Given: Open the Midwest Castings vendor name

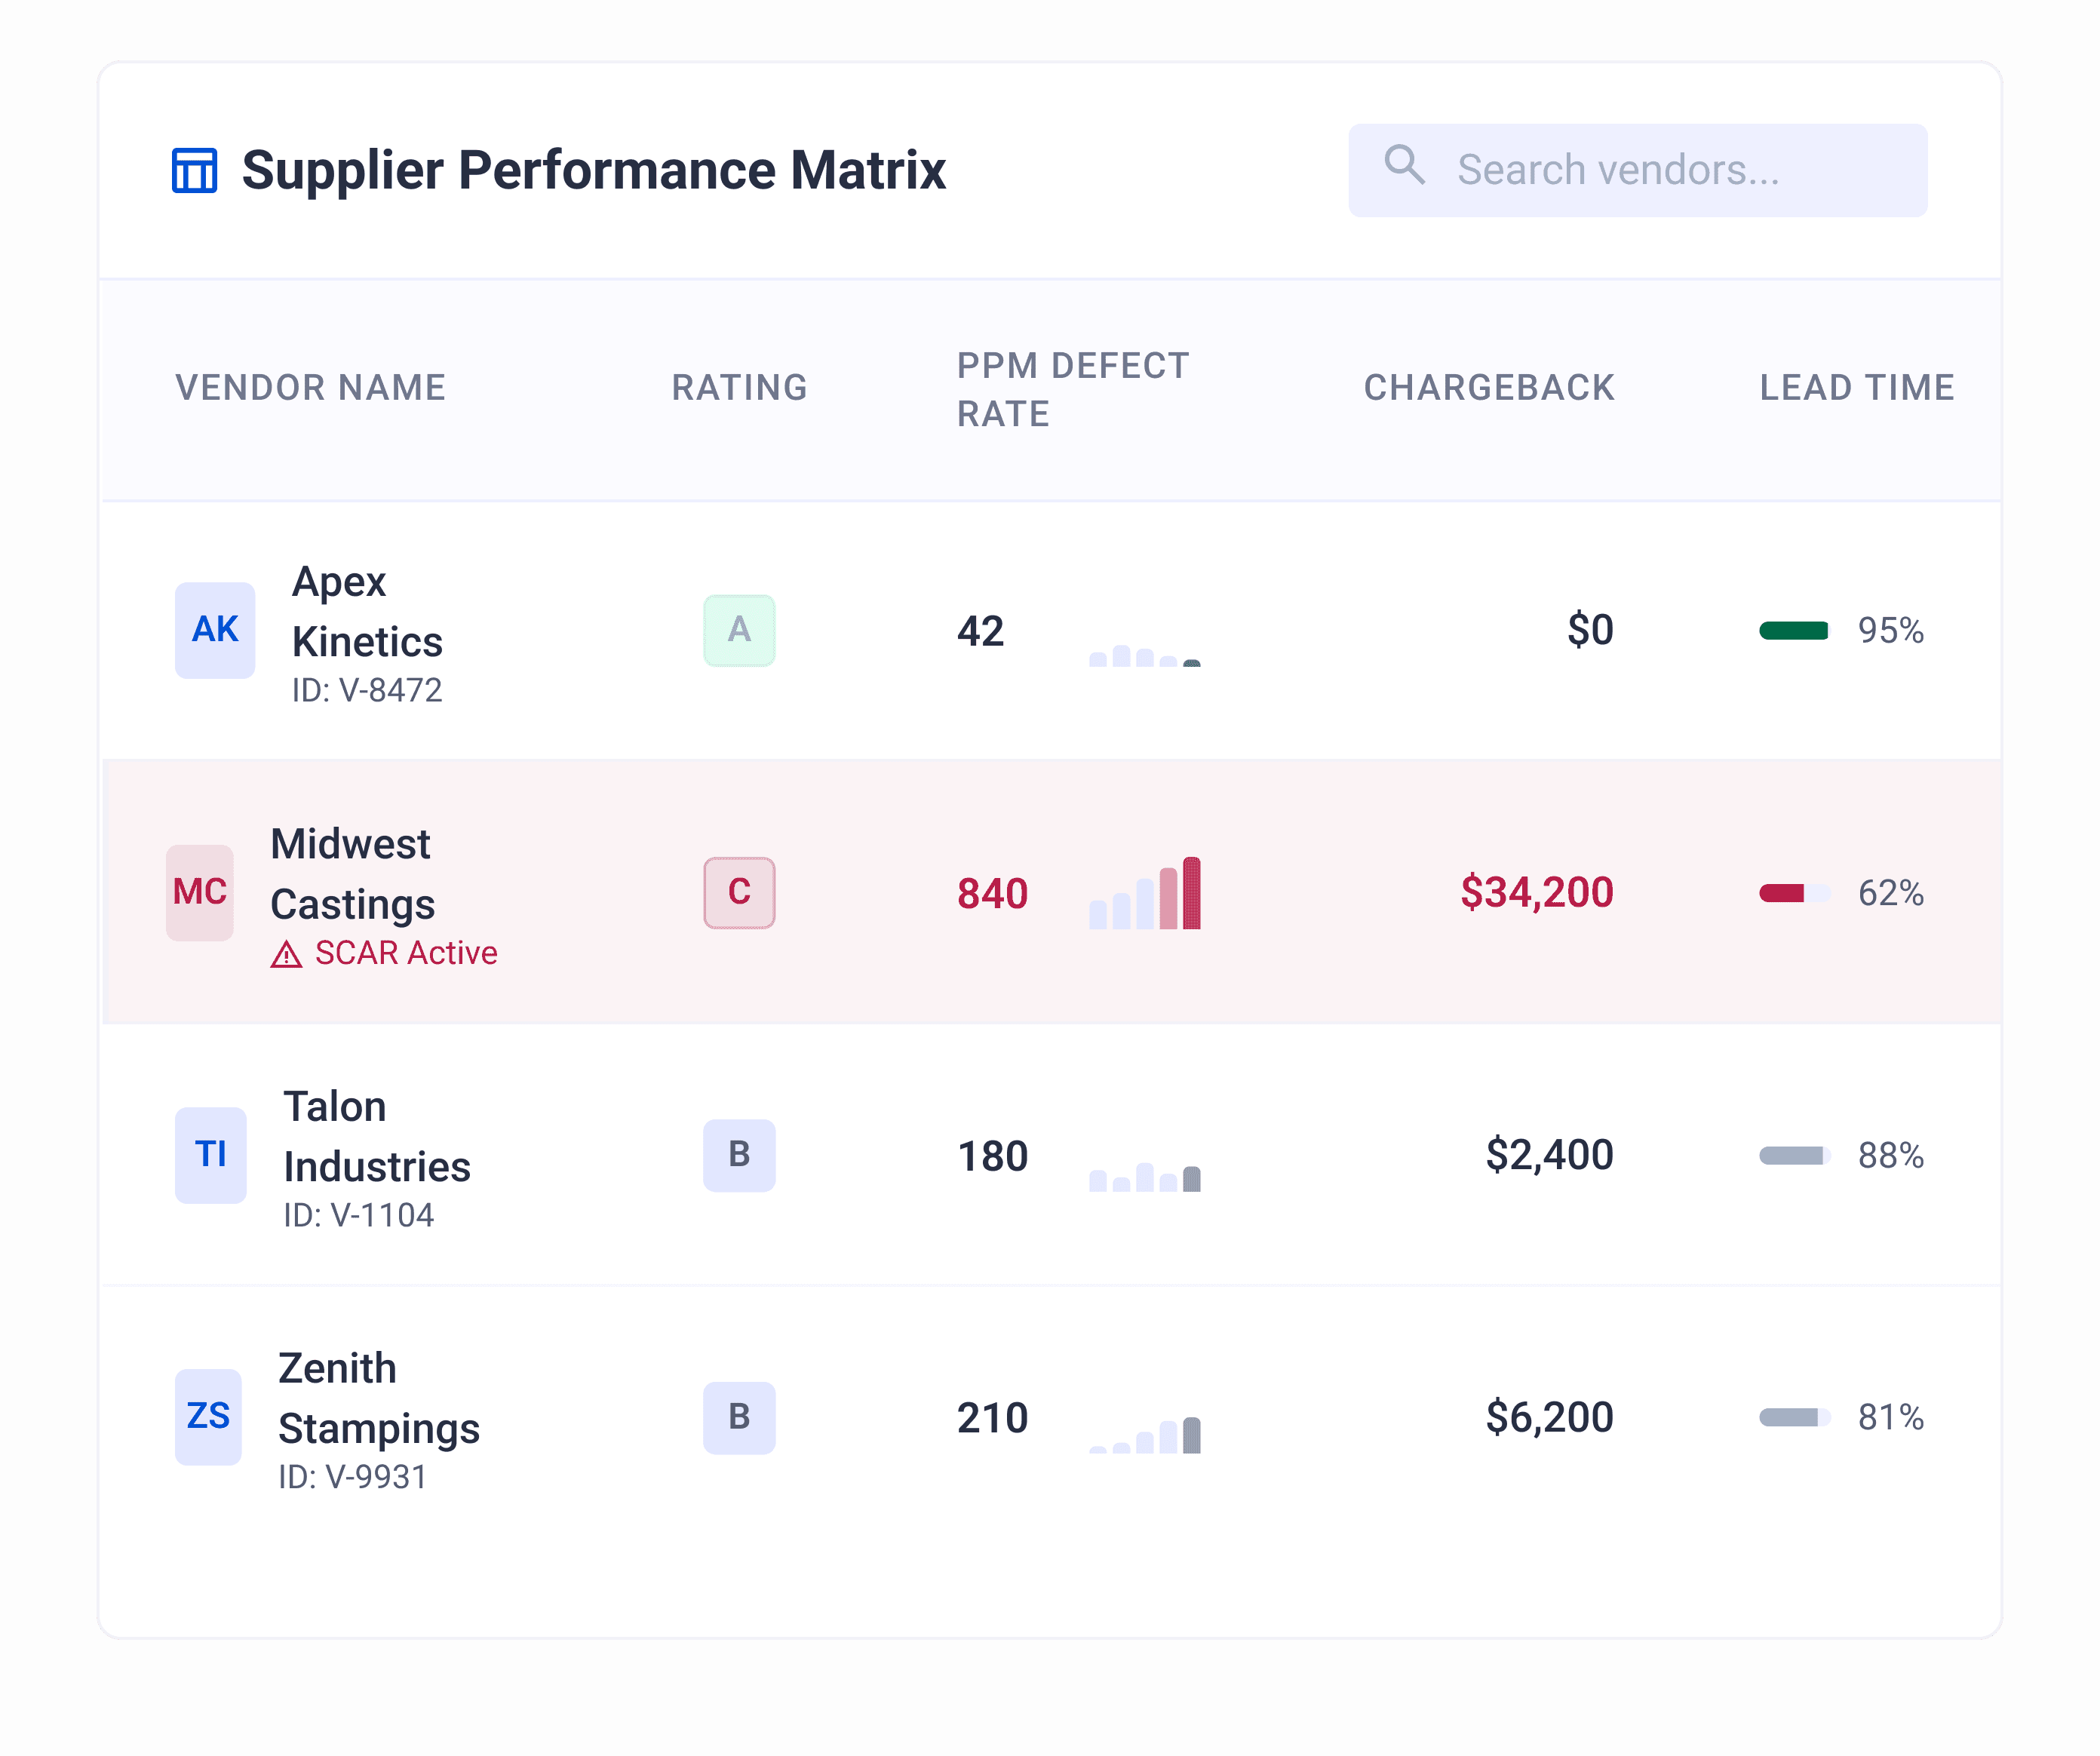Looking at the screenshot, I should click(x=352, y=874).
